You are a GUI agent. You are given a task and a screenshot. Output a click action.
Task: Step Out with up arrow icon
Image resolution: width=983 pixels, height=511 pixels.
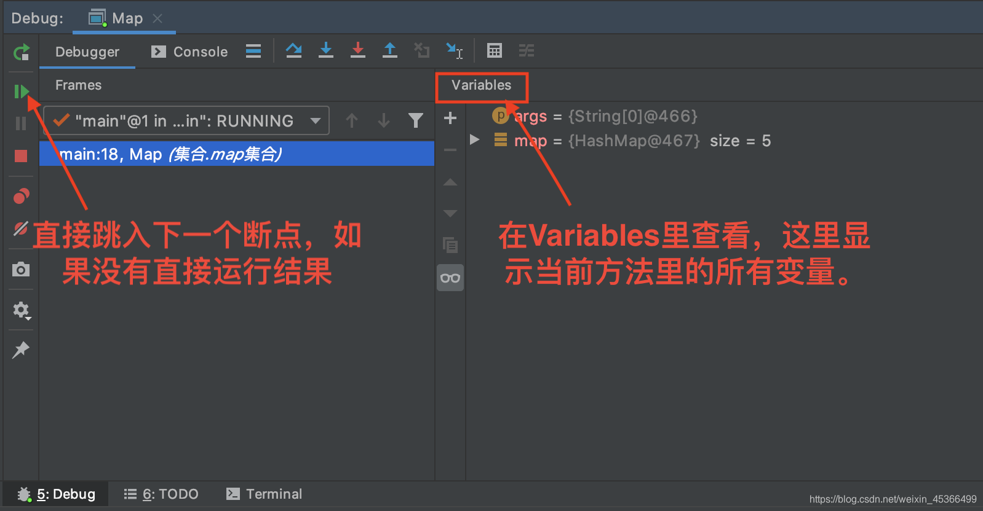pos(390,50)
